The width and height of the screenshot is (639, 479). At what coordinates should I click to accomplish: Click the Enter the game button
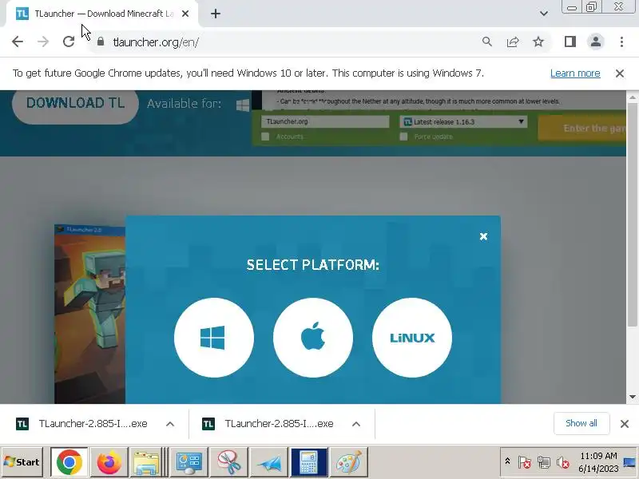click(582, 129)
